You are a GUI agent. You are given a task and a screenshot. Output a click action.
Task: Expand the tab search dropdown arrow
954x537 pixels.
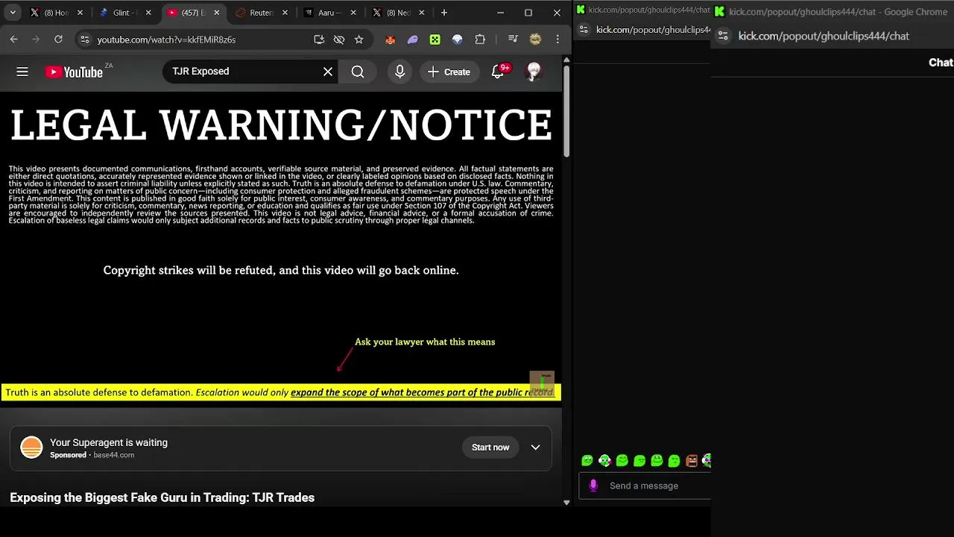pos(13,13)
